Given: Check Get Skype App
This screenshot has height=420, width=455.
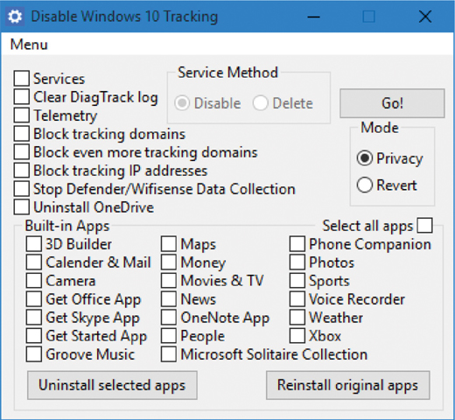Looking at the screenshot, I should [34, 317].
